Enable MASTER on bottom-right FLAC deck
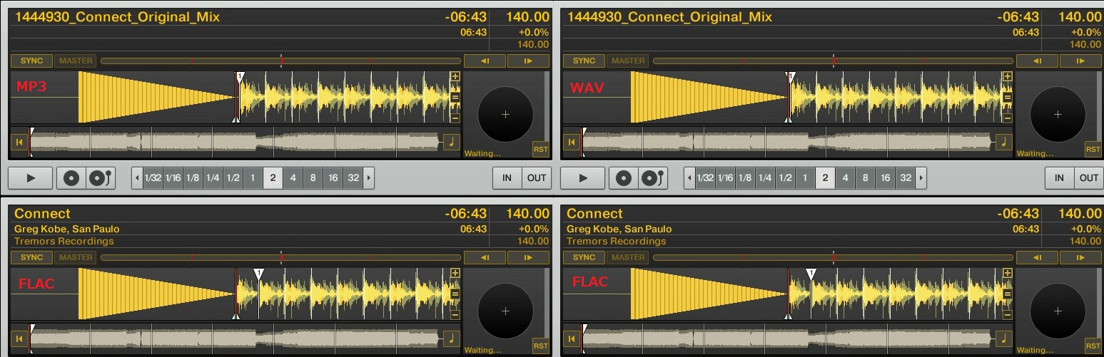The height and width of the screenshot is (357, 1104). [x=628, y=257]
